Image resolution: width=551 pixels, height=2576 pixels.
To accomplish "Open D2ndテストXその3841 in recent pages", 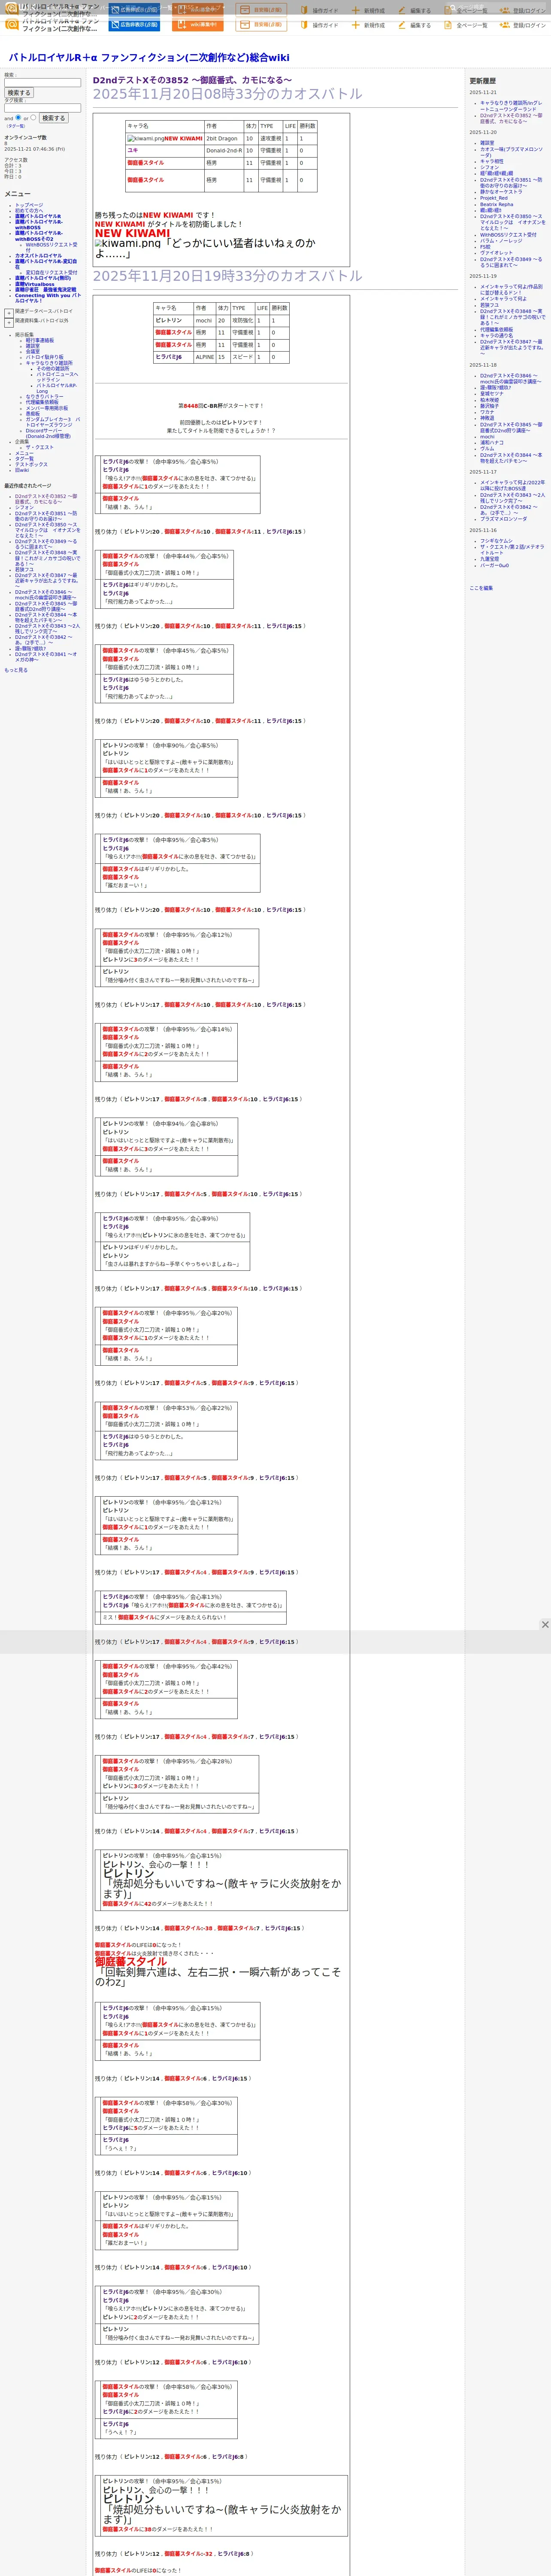I will point(45,657).
